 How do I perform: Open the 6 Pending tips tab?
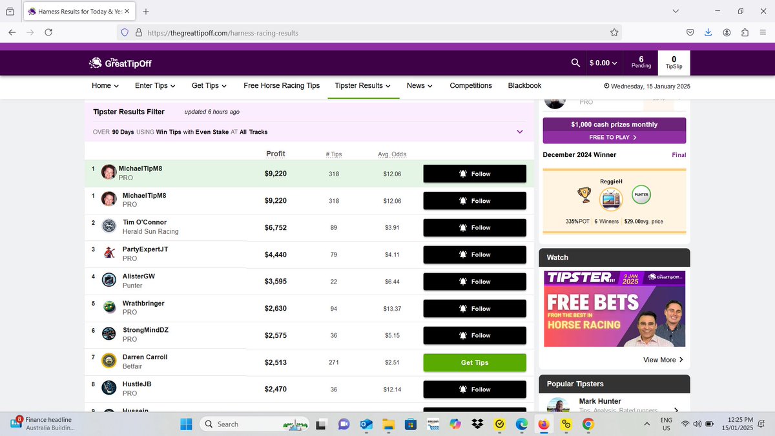(641, 63)
